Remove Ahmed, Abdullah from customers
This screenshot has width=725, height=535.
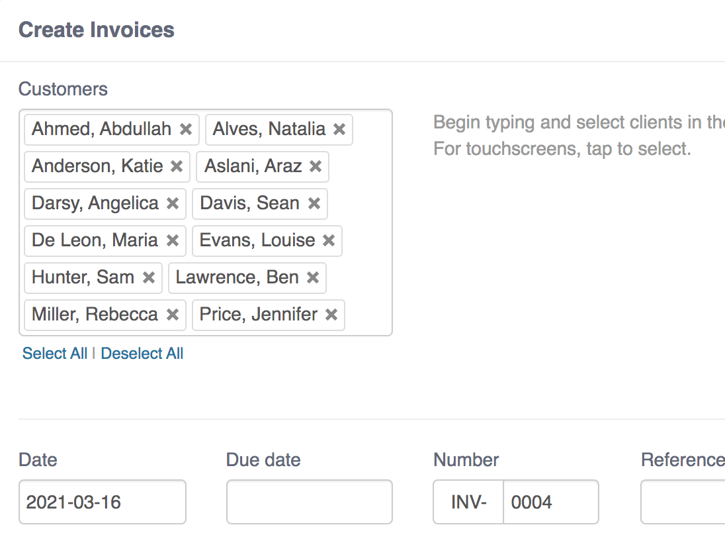[x=186, y=129]
